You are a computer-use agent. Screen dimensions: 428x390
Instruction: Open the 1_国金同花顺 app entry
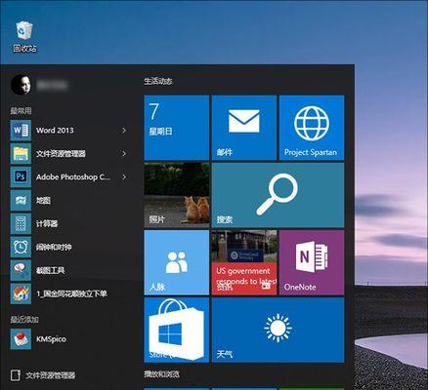[69, 293]
